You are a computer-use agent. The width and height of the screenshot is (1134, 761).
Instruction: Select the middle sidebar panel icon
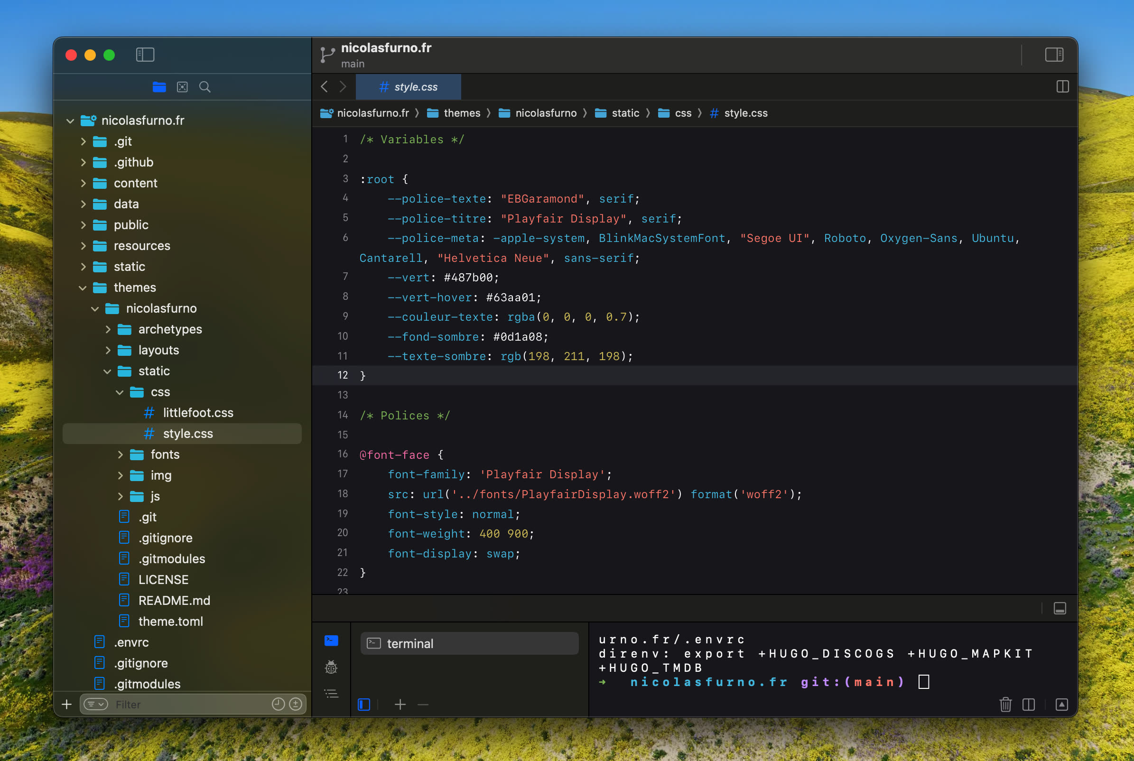pos(182,87)
